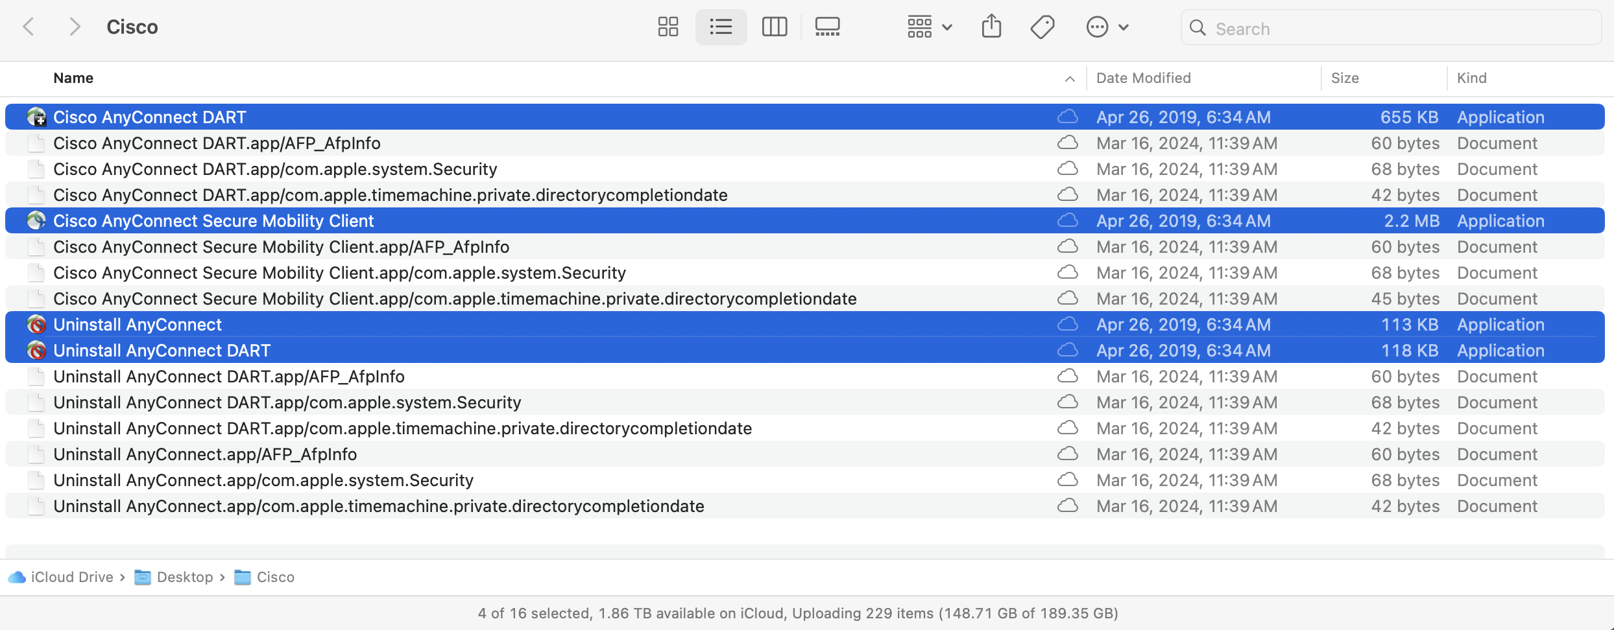1614x630 pixels.
Task: Switch to gallery view
Action: [x=827, y=27]
